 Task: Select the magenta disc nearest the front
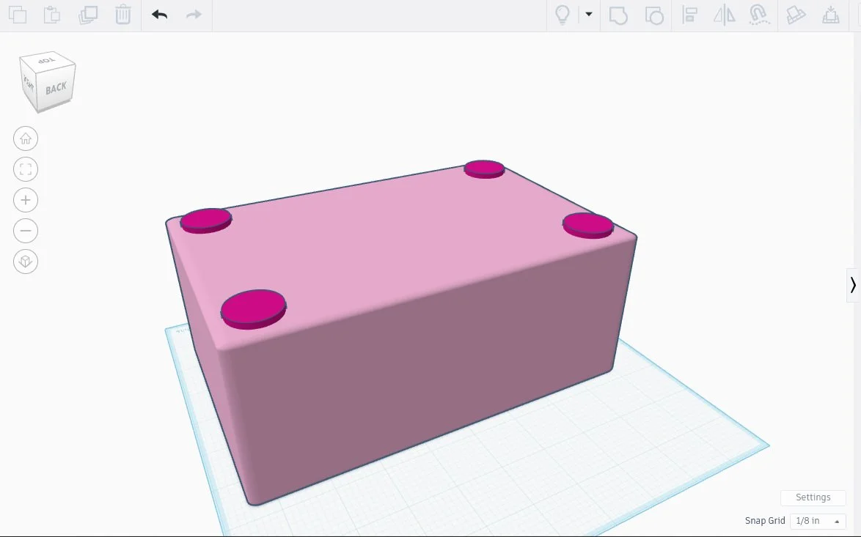253,309
